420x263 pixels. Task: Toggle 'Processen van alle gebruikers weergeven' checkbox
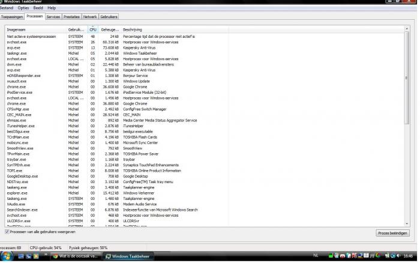pyautogui.click(x=7, y=232)
